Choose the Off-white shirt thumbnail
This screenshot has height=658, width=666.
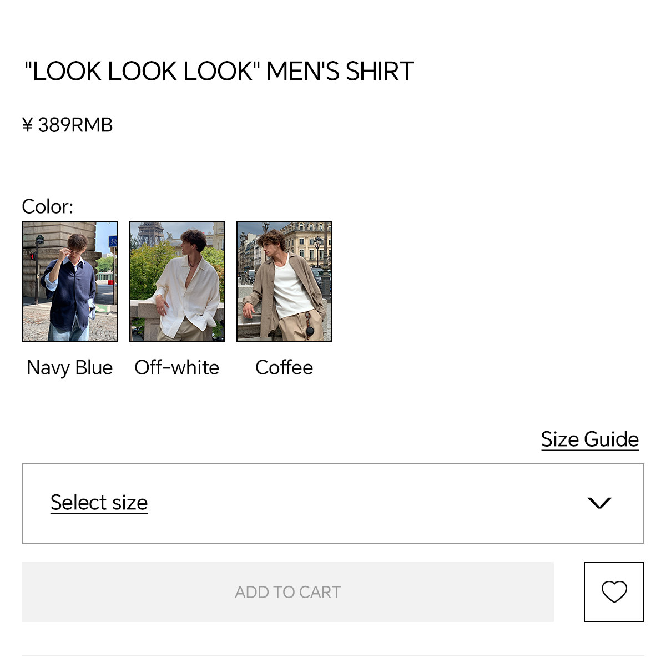[x=177, y=282]
